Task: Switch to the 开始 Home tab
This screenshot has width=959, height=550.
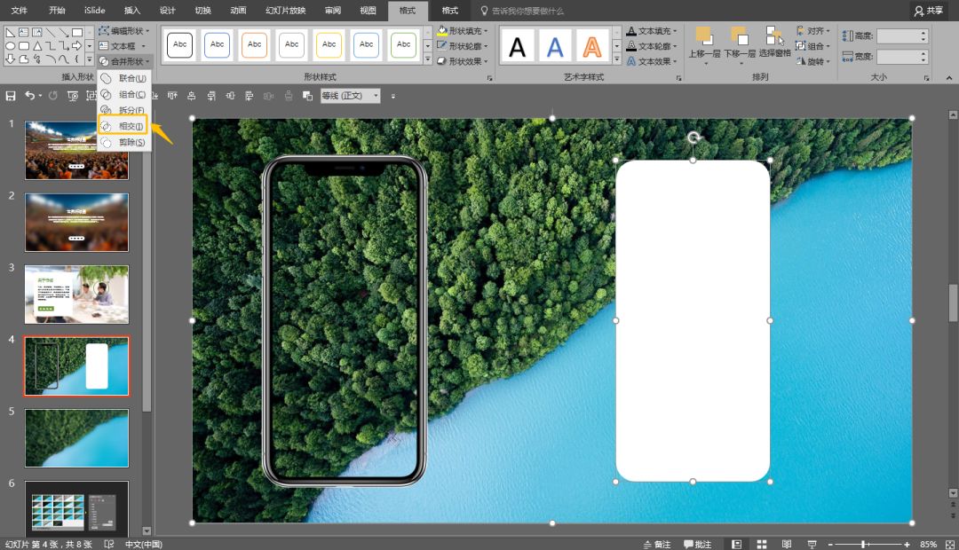Action: click(57, 11)
